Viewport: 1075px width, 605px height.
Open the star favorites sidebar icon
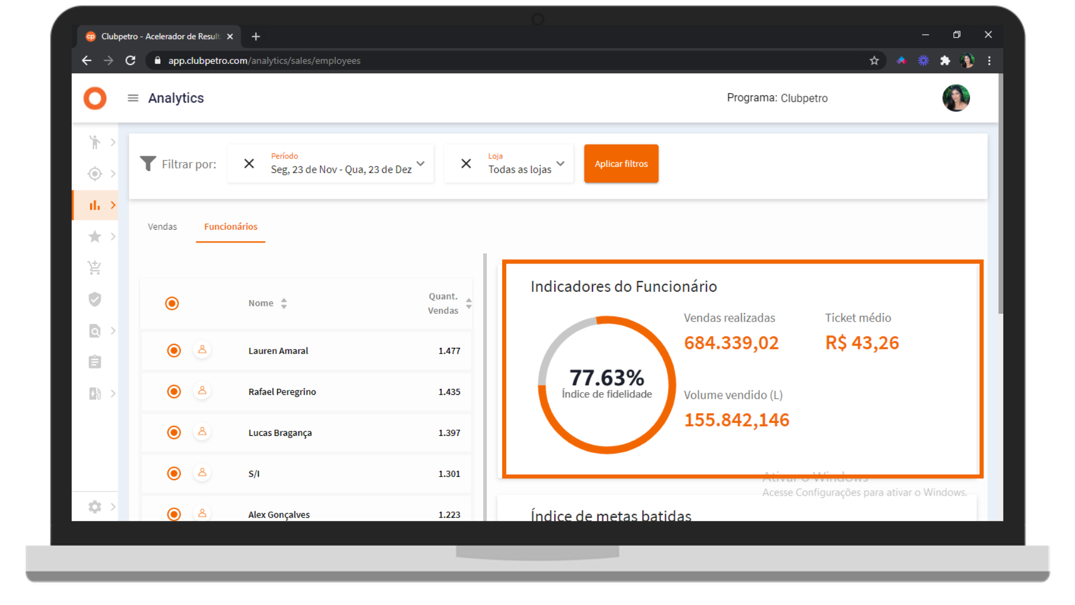[x=95, y=236]
